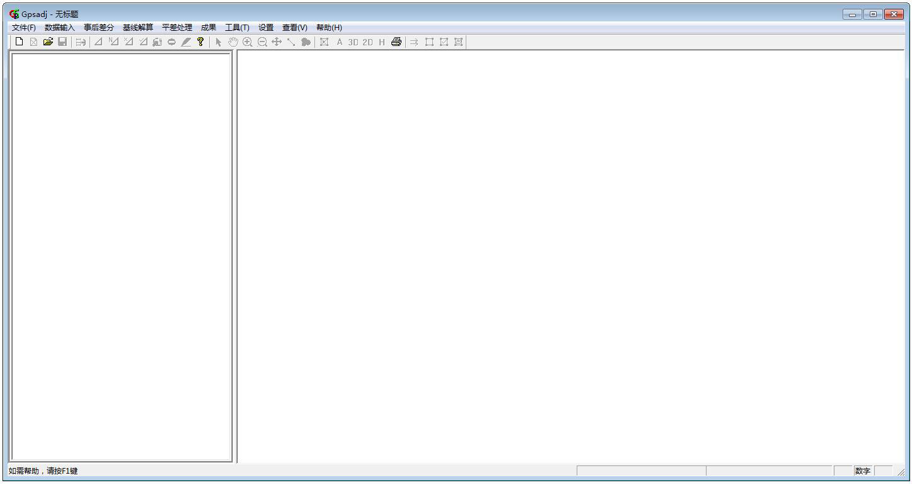Open the 平差处理 menu

coord(177,28)
